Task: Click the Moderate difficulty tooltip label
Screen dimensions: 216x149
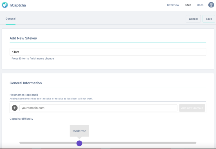Action: (x=79, y=131)
